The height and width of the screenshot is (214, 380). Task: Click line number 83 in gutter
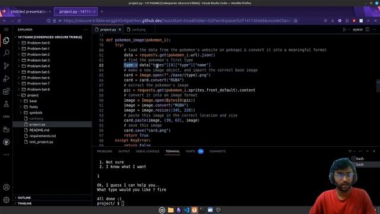101,65
